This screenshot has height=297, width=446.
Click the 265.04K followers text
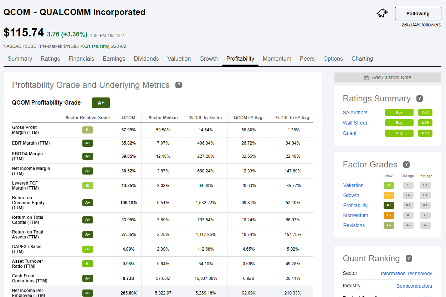point(421,25)
